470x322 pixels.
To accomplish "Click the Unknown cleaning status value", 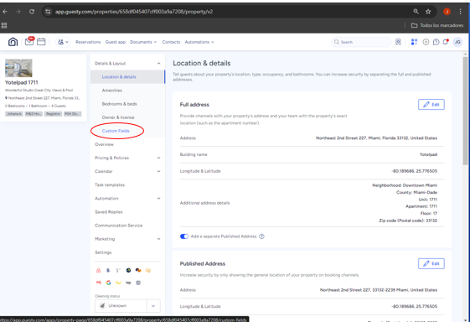I will [x=117, y=306].
